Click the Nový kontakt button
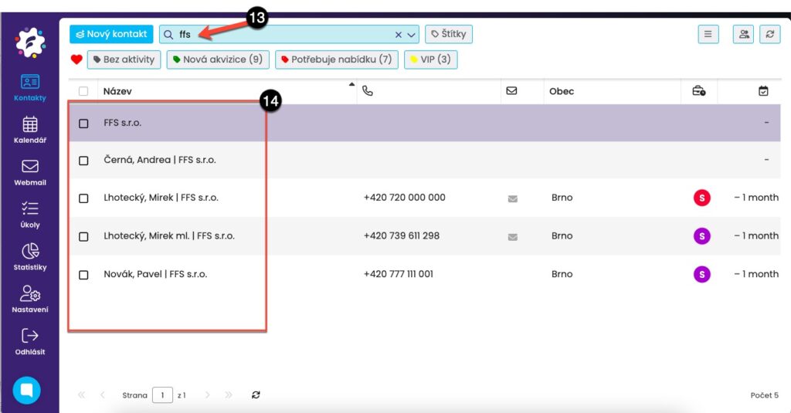The image size is (791, 413). point(111,34)
